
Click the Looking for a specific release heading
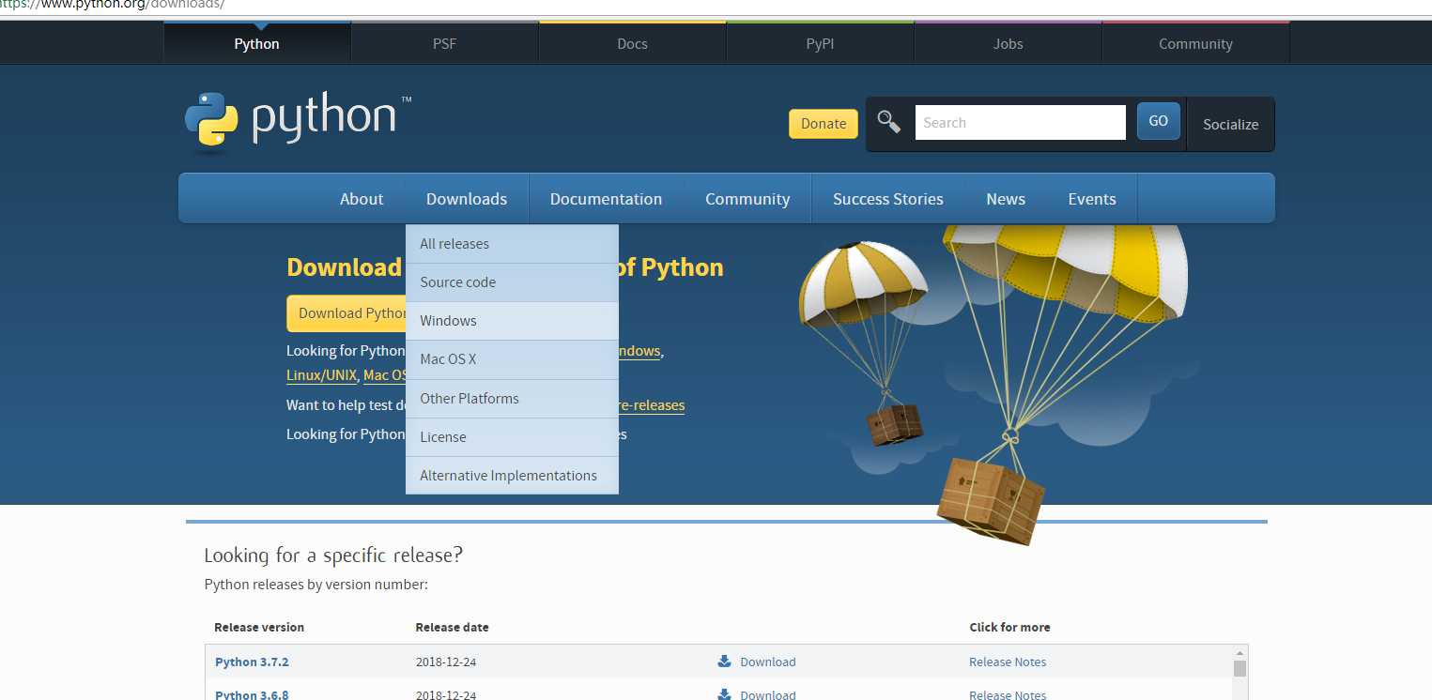pos(333,555)
